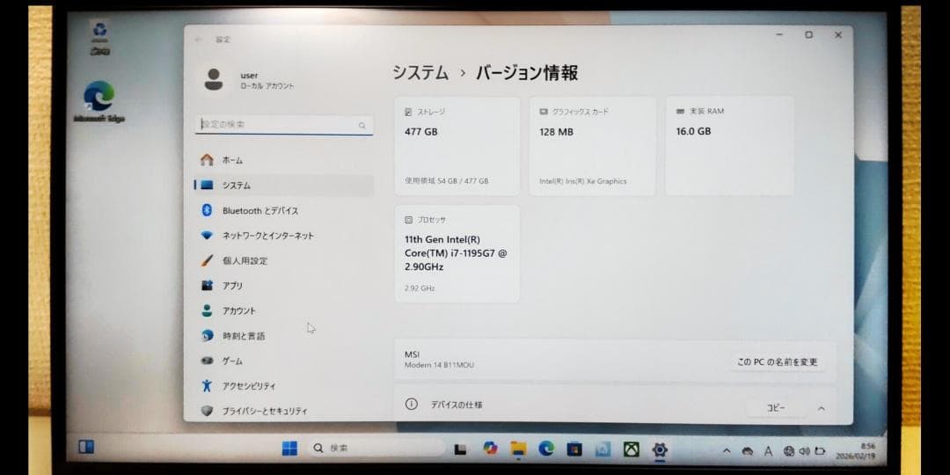Open アプリ settings page
This screenshot has width=950, height=475.
[x=283, y=286]
